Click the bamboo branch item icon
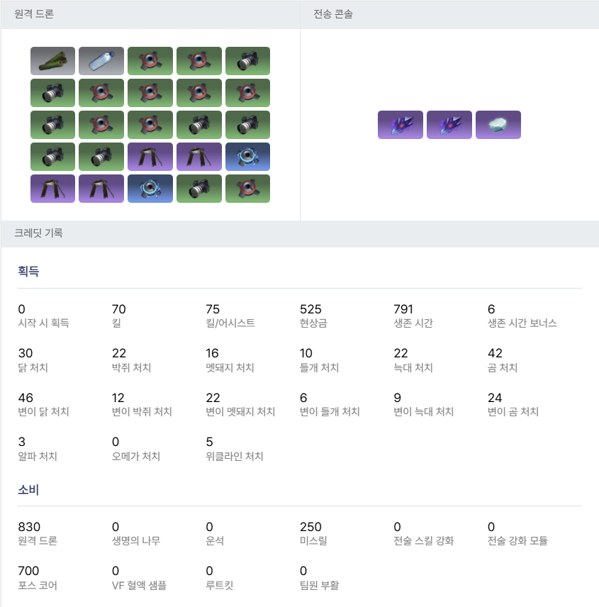Viewport: 599px width, 607px height. click(x=52, y=61)
